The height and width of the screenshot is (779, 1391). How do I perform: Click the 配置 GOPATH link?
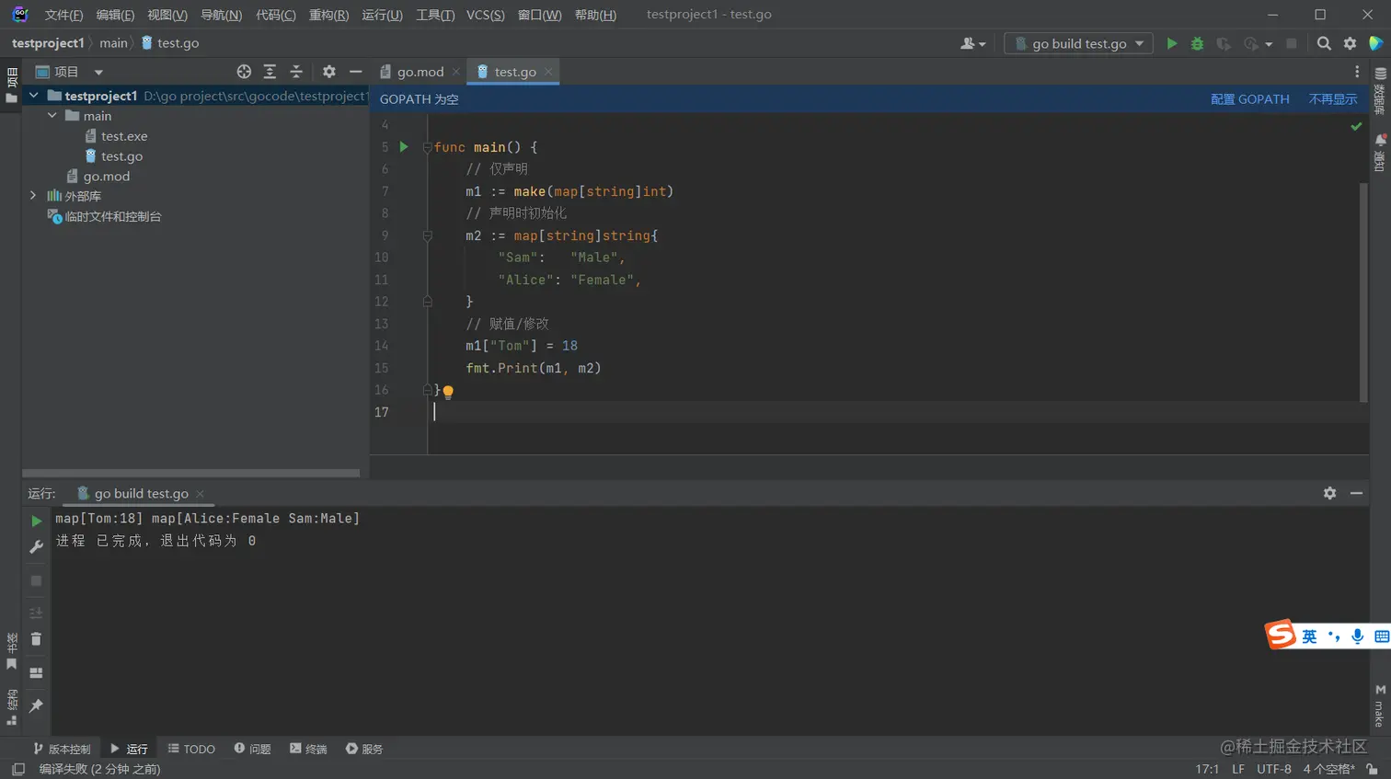(x=1249, y=99)
